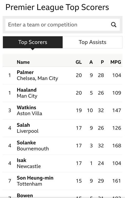Select Son Heung-min of Tottenham
The image size is (125, 198).
(x=62, y=181)
